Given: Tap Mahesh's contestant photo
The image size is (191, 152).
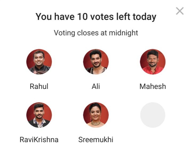Looking at the screenshot, I should click(153, 62).
